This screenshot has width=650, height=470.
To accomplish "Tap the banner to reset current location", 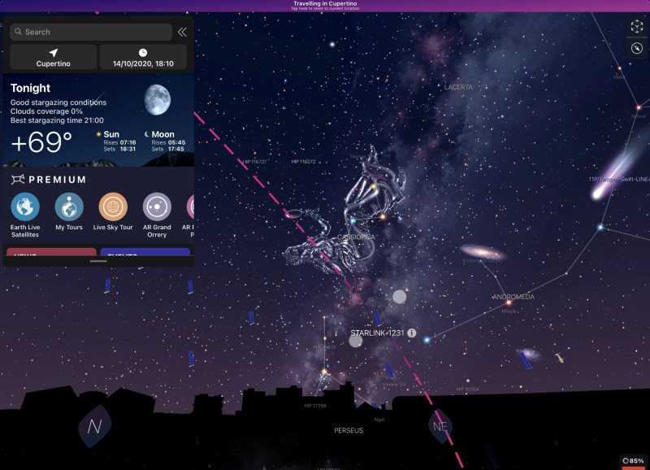I will pyautogui.click(x=325, y=6).
